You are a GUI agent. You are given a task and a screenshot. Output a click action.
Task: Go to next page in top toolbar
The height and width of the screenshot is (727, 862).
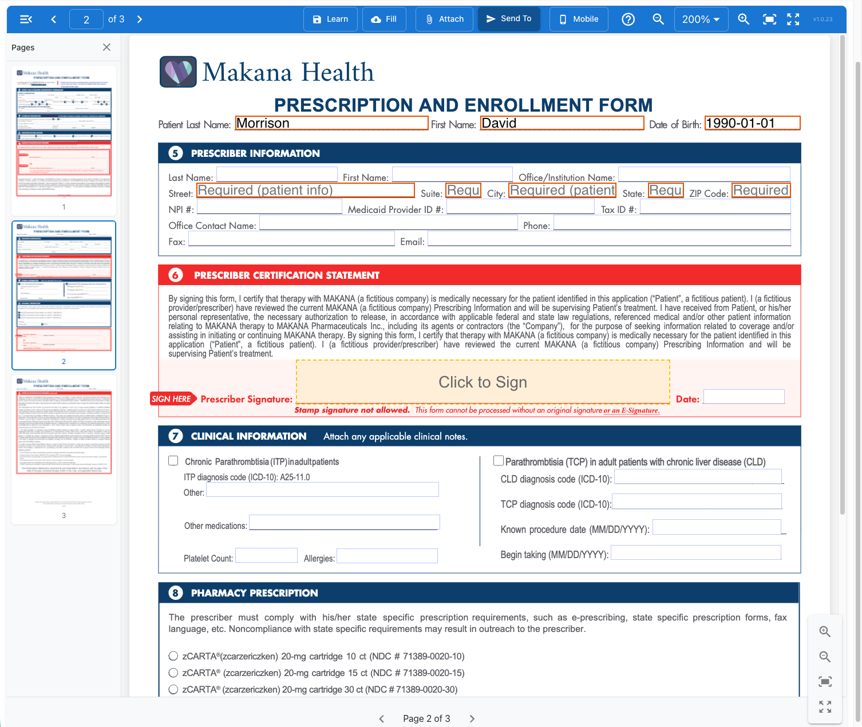click(x=140, y=19)
